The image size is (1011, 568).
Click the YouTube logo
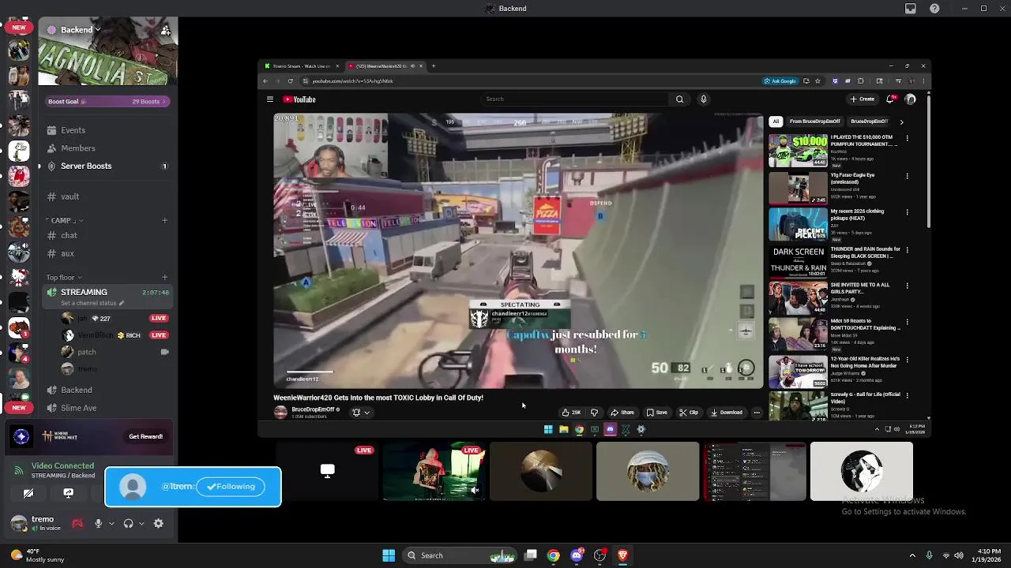(x=299, y=99)
